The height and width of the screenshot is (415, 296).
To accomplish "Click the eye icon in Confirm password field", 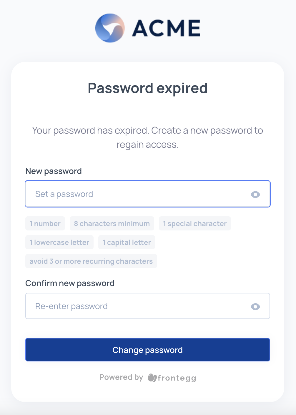I will coord(255,306).
